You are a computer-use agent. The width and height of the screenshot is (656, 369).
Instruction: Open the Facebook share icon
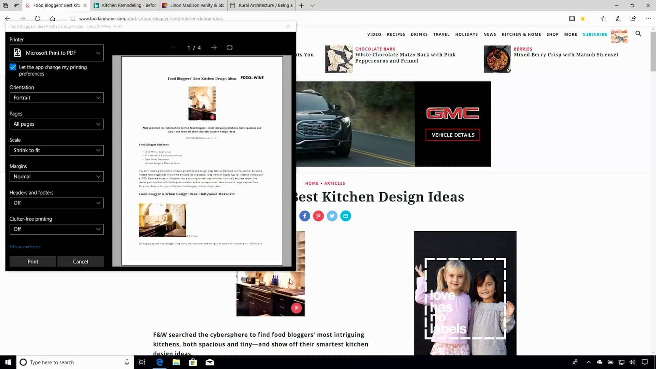(305, 216)
